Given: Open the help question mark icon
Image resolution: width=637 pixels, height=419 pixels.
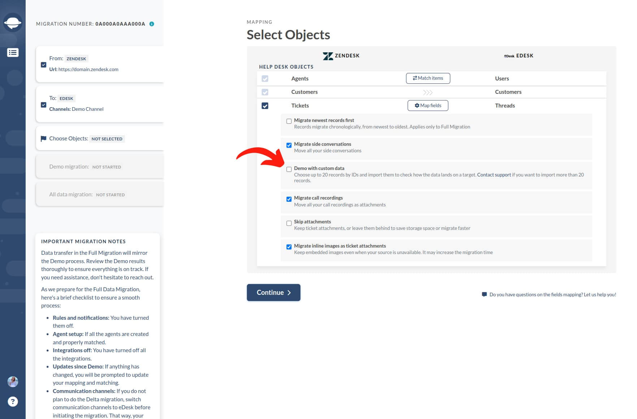Looking at the screenshot, I should coord(13,402).
